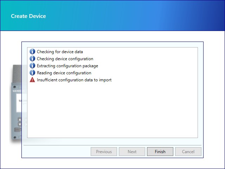Select the "Extracting configuration package" entry

click(x=67, y=66)
